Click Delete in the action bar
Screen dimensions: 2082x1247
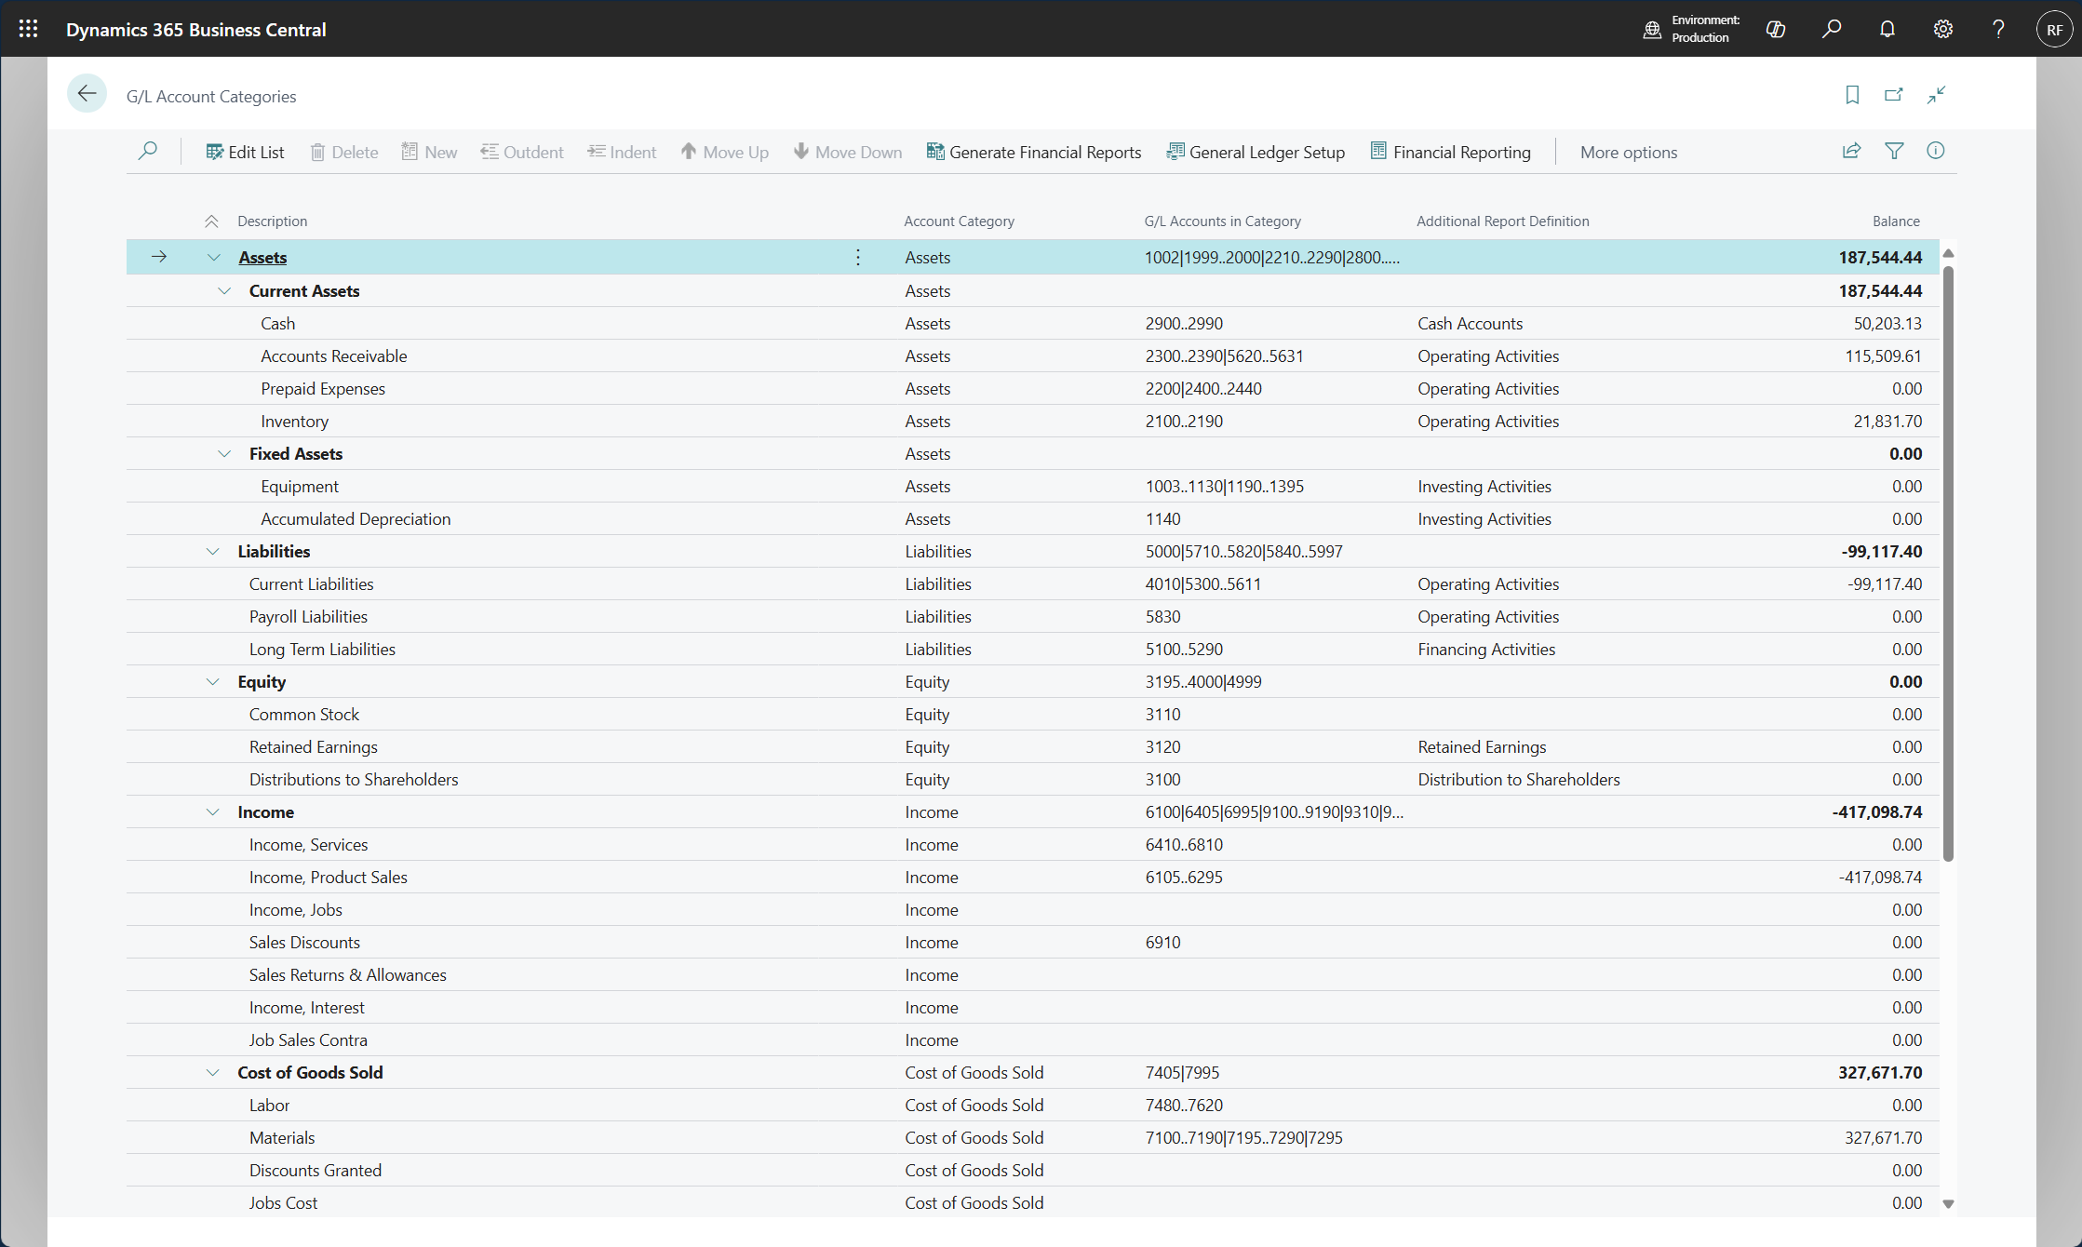(x=343, y=152)
